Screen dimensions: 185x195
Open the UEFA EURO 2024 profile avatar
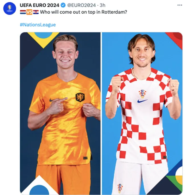tap(10, 9)
